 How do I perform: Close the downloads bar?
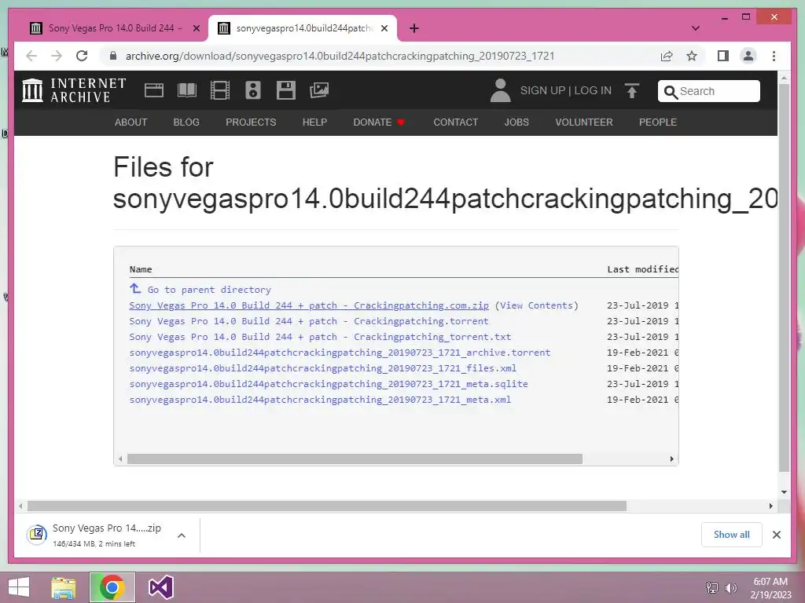coord(777,535)
